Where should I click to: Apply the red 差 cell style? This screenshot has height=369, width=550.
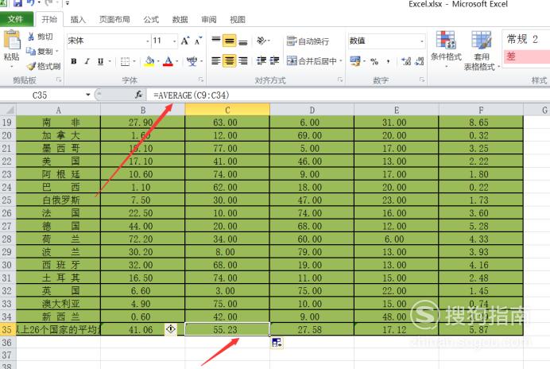pos(526,56)
